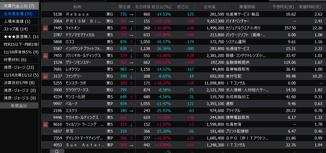Click the down arrow next to price 838
The image size is (326, 153).
(x=131, y=49)
